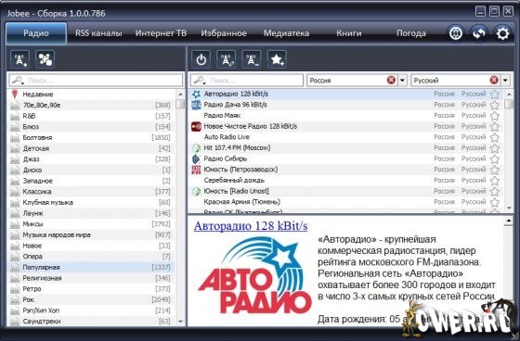Viewport: 520px width, 341px height.
Task: Click the Авторадио logo image
Action: [254, 275]
